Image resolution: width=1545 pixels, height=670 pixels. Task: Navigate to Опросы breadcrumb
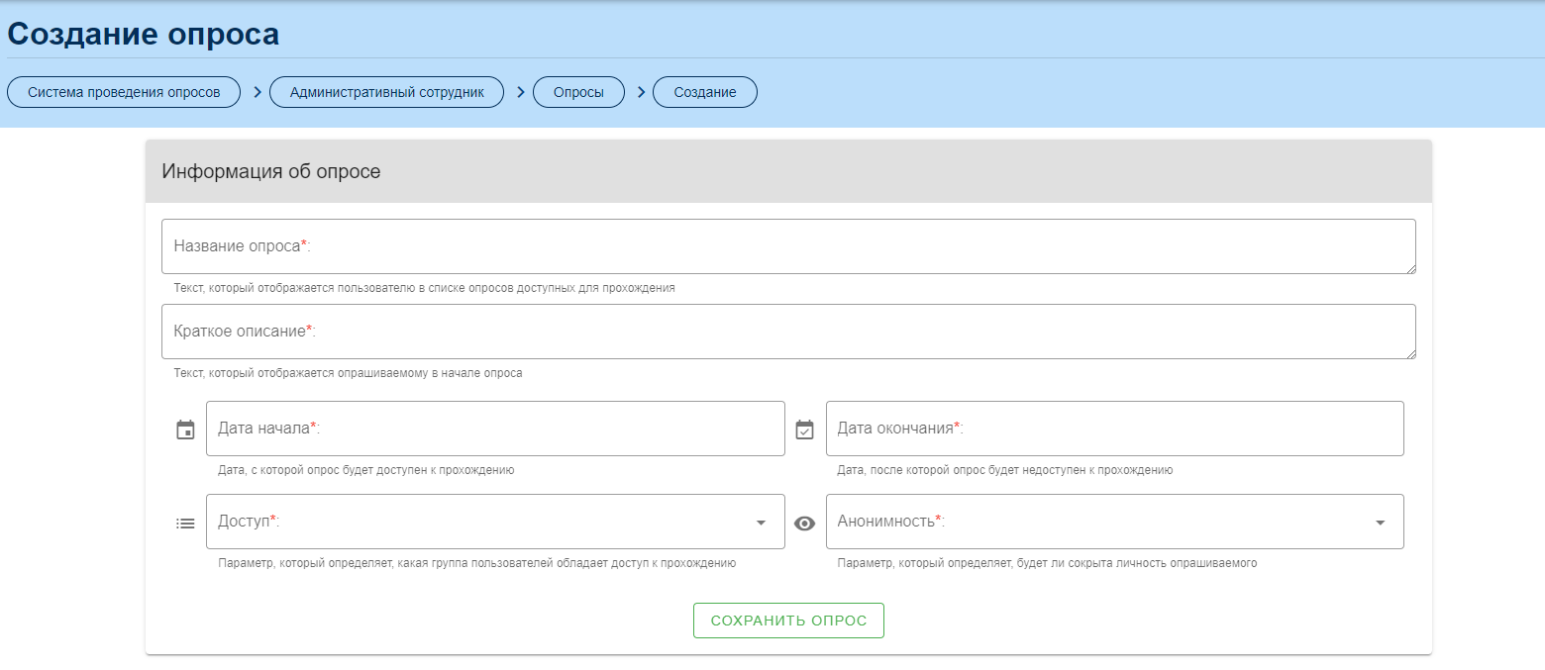click(578, 92)
